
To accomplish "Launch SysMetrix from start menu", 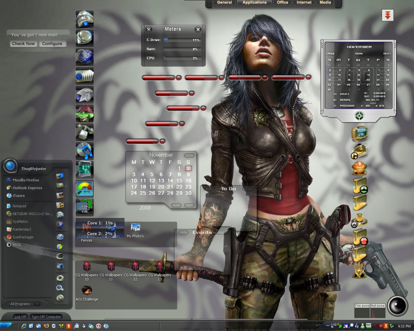I will click(x=17, y=221).
